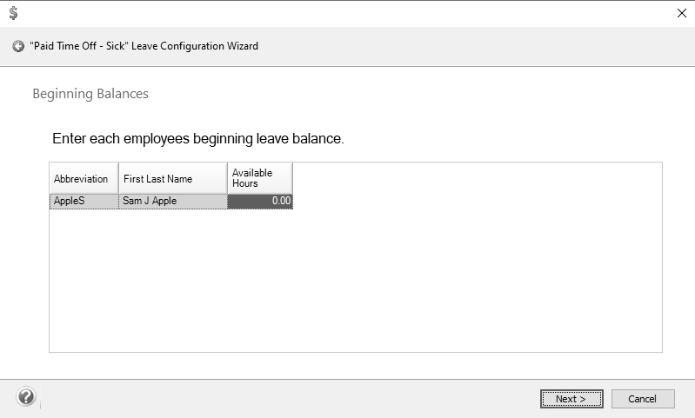Click the beginning leave balance instruction text
This screenshot has height=418, width=695.
tap(198, 138)
